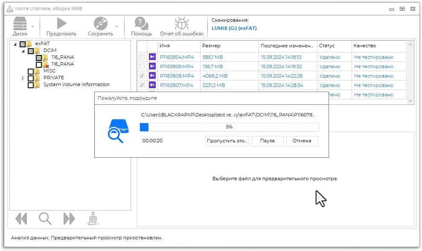The height and width of the screenshot is (251, 422).
Task: Toggle checkbox for MISC folder
Action: point(31,71)
